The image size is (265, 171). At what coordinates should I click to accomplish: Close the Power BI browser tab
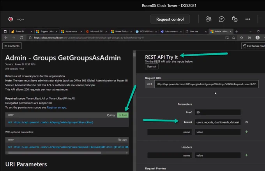tap(32, 32)
